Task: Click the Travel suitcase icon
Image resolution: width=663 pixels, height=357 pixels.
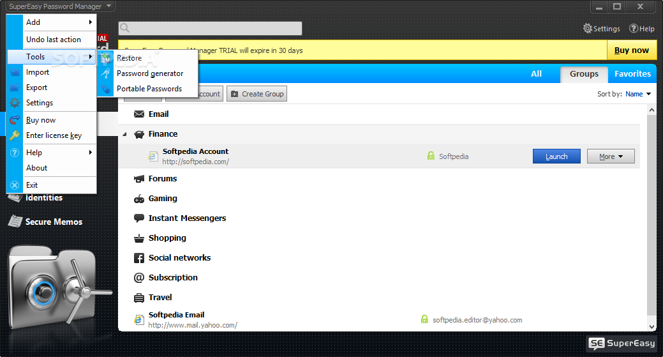Action: point(139,298)
